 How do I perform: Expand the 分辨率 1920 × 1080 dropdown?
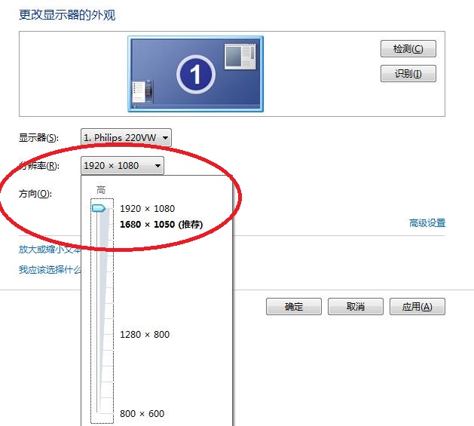pyautogui.click(x=122, y=166)
